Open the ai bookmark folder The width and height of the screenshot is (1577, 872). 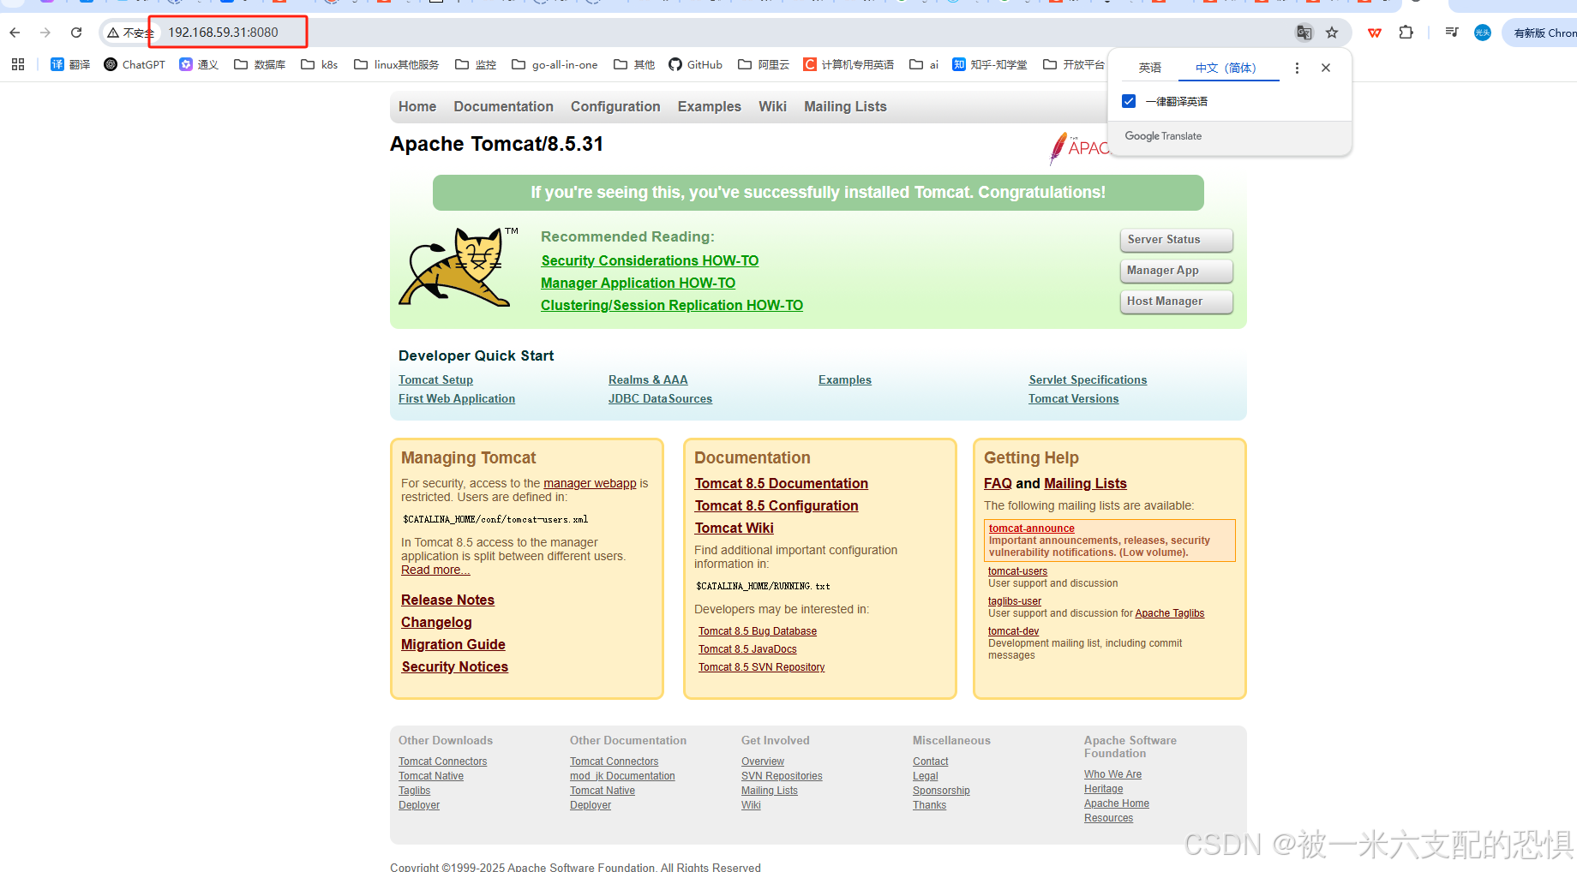click(x=924, y=64)
